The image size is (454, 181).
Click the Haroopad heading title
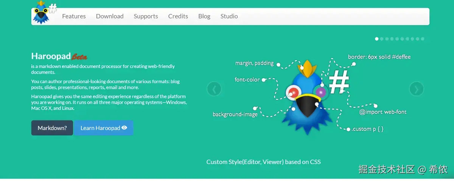(x=51, y=56)
